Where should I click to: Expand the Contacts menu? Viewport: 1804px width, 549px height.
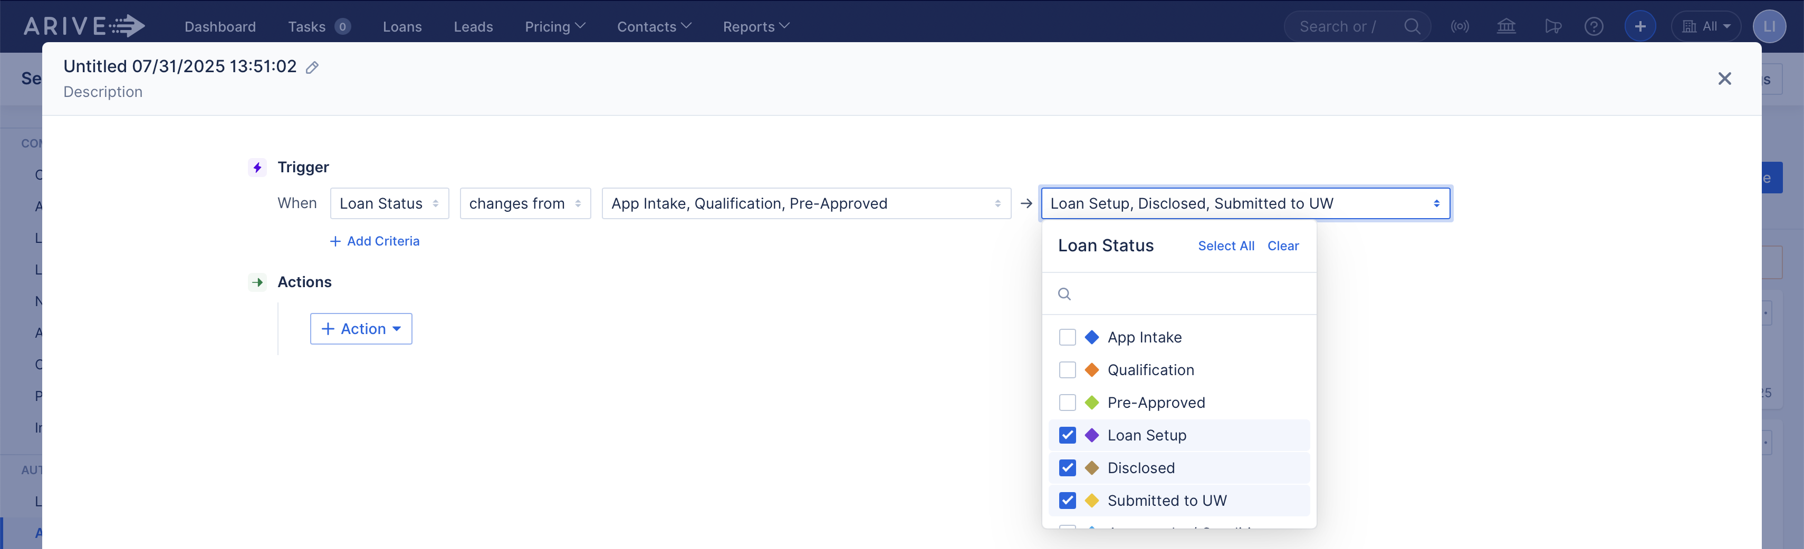(654, 26)
